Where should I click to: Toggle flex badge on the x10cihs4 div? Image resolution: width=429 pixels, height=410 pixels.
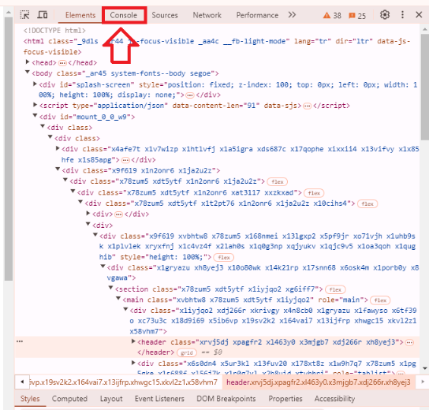click(367, 204)
